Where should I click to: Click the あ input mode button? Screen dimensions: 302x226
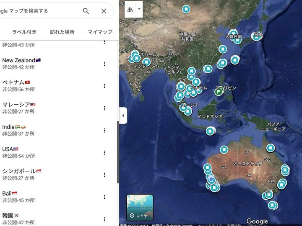(x=130, y=9)
